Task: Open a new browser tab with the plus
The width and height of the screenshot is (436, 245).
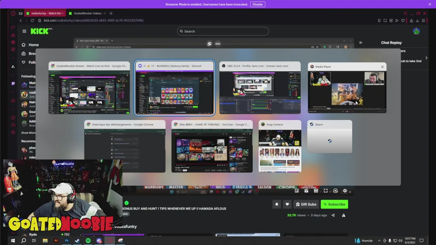Action: (111, 13)
